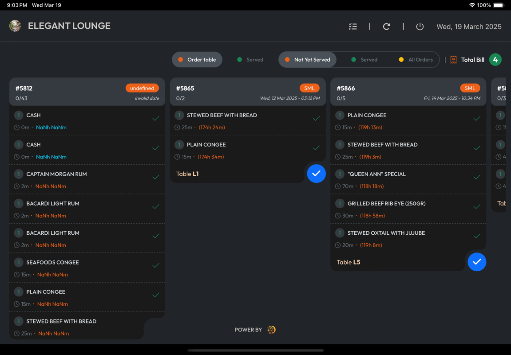Click the undefined tag on order #5812
Image resolution: width=511 pixels, height=355 pixels.
(142, 88)
